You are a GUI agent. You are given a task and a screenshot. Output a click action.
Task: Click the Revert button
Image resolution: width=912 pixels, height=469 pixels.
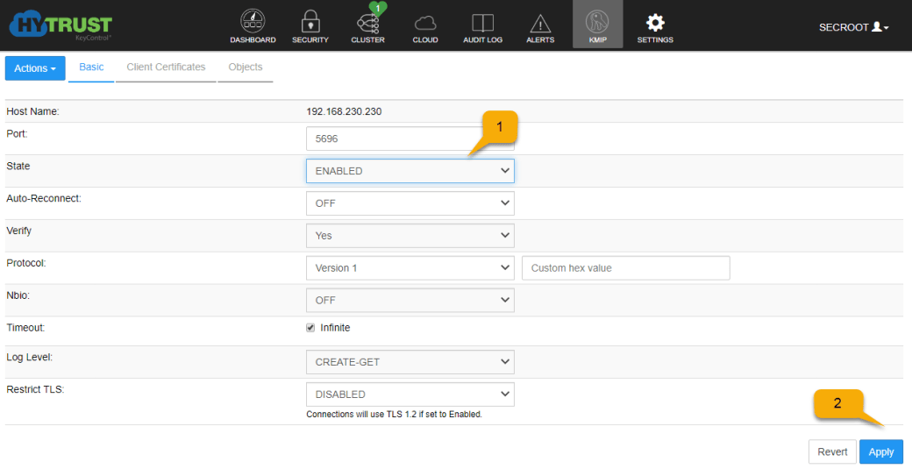pyautogui.click(x=832, y=452)
